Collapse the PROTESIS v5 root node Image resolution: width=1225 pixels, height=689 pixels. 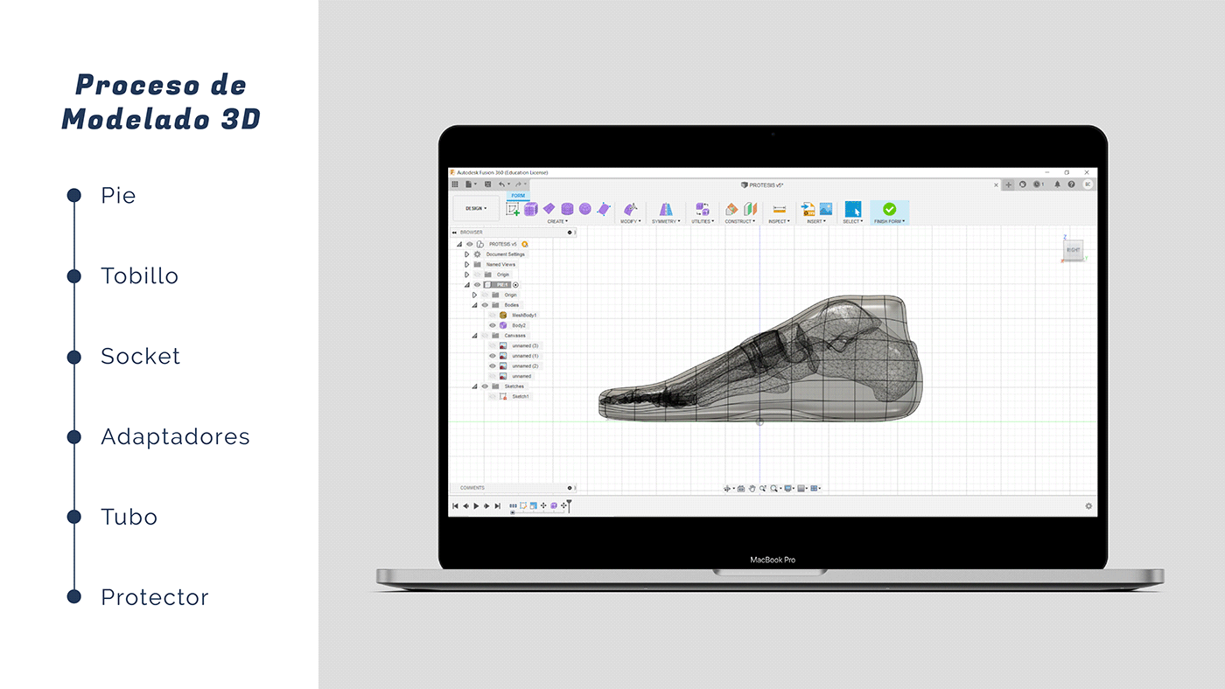point(459,244)
